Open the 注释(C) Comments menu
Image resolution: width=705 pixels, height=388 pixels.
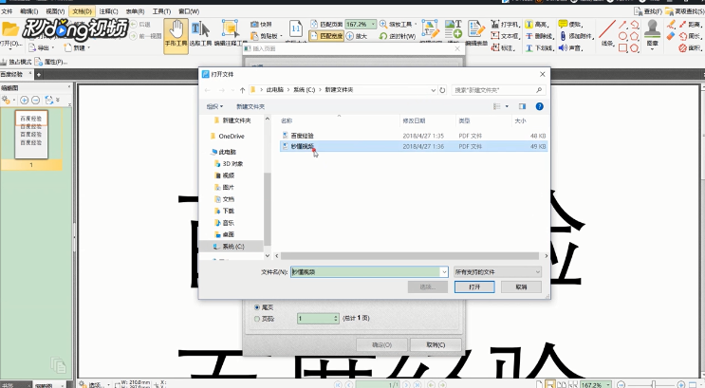pyautogui.click(x=108, y=11)
